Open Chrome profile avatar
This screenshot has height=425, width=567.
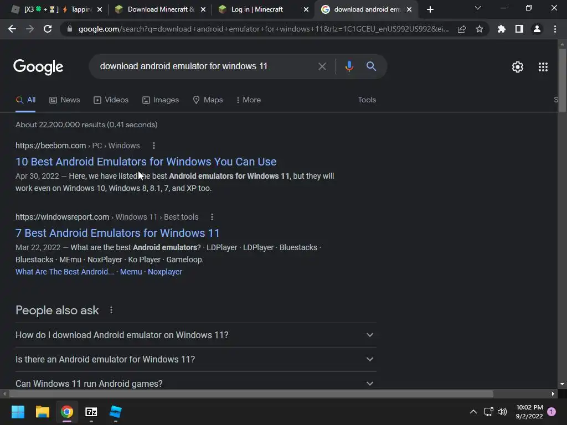coord(537,29)
